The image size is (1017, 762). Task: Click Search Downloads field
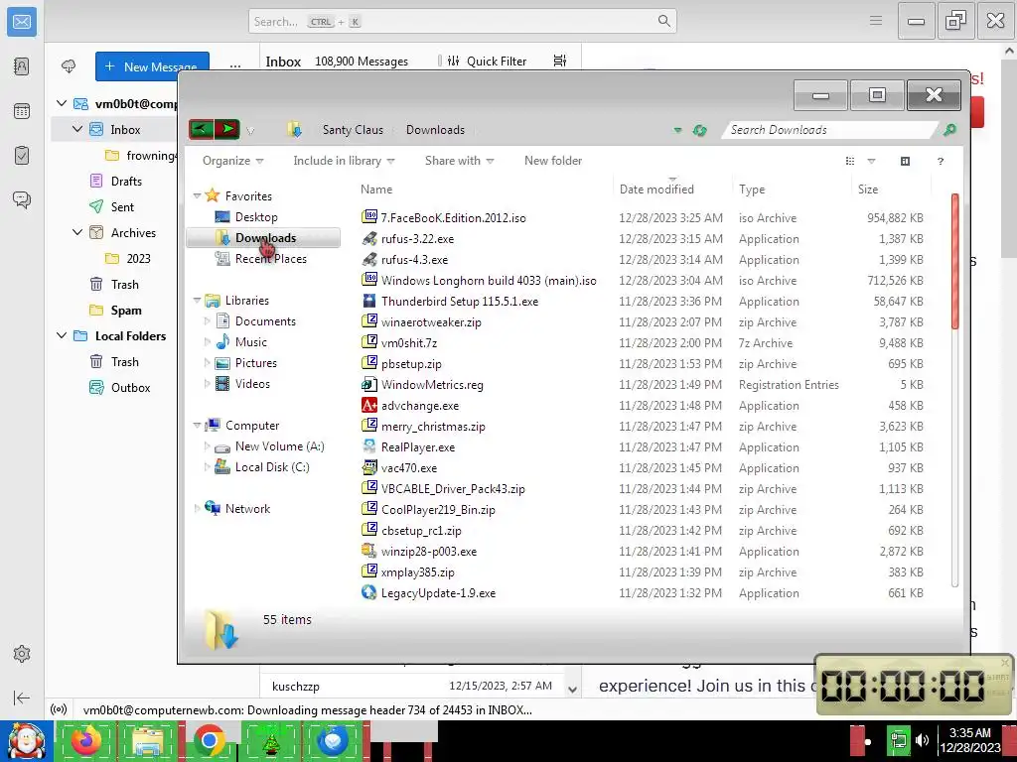[830, 130]
